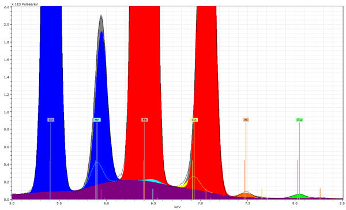Click the 2.0 value on vertical axis
Screen dimensions: 346x210
[6, 24]
